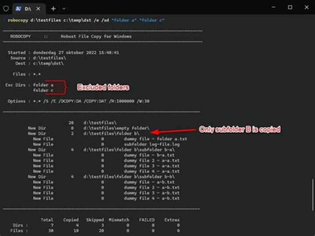
Task: Click the ROBOCOPY title word
Action: click(20, 36)
